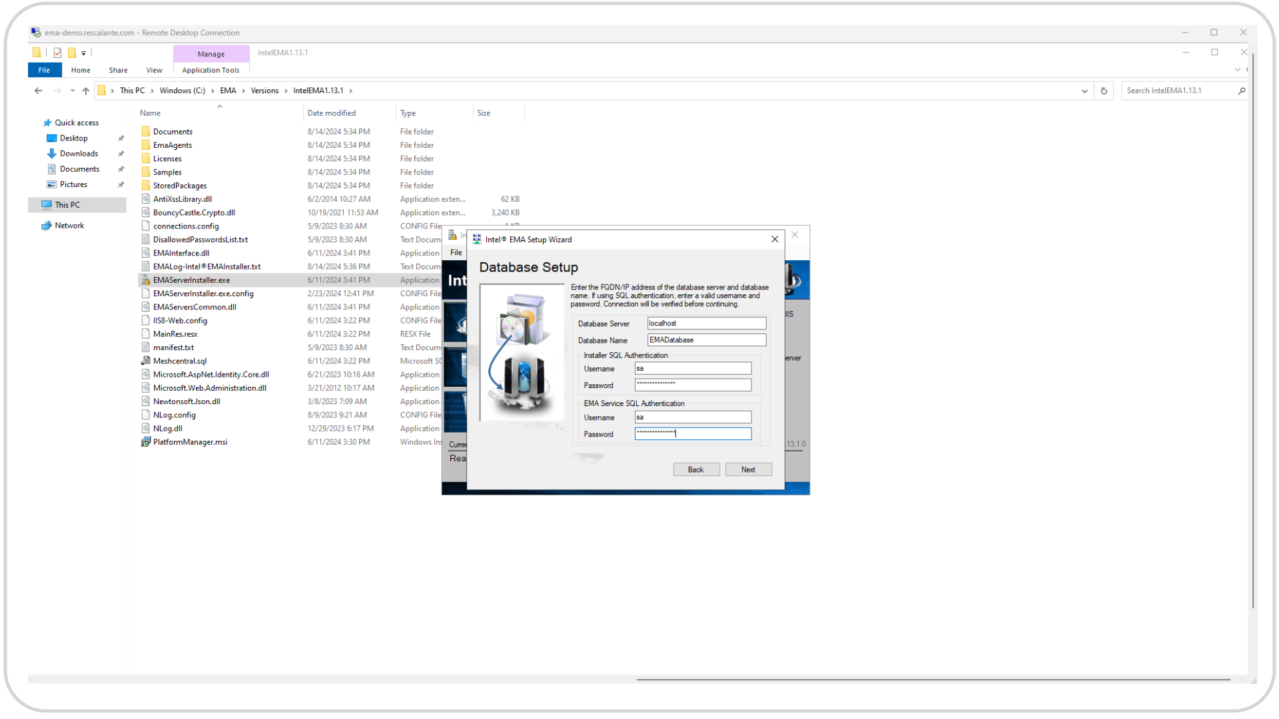Open the Customize Quick Access Toolbar dropdown
Screen dimensions: 1279x719
(84, 53)
